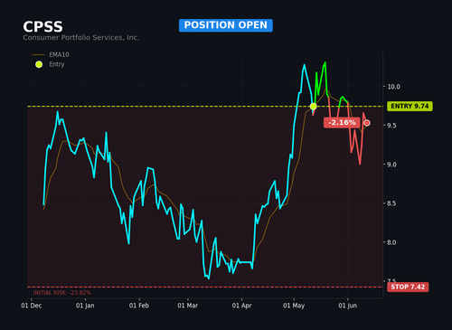
Task: Click 'Consumer Portfolio Services, Inc.' subtitle
Action: tap(81, 38)
